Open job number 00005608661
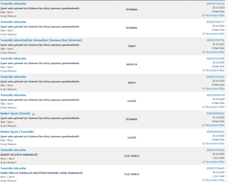 215,113
